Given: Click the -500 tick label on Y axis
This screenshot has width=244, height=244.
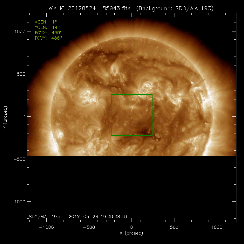Looking at the screenshot, I should pyautogui.click(x=18, y=159).
